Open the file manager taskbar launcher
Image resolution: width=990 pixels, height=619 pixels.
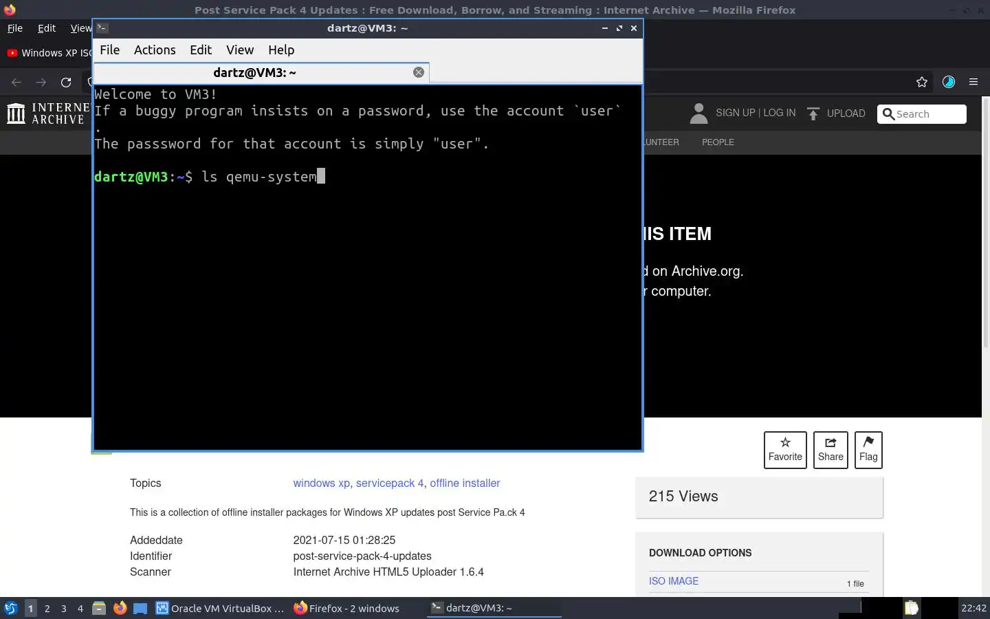[99, 608]
